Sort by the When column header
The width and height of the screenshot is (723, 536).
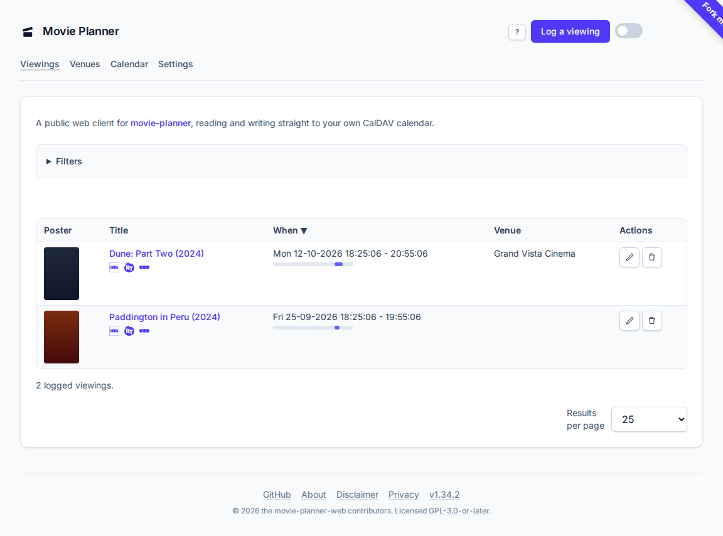290,230
